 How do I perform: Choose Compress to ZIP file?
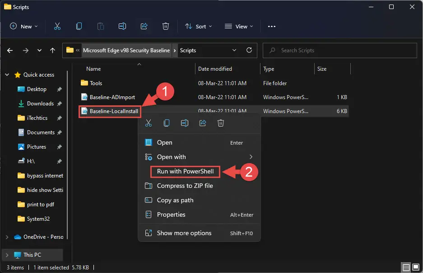[199, 186]
